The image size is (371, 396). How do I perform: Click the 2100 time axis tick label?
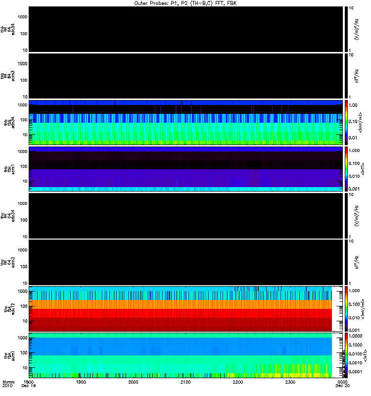pyautogui.click(x=185, y=382)
